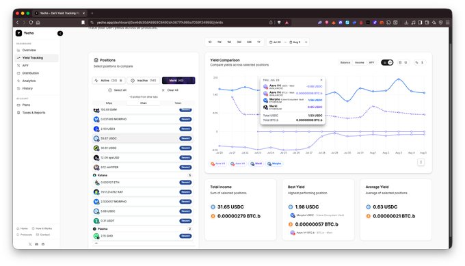
Task: Select the 5.68 USDC Katana position
Action: pyautogui.click(x=143, y=211)
